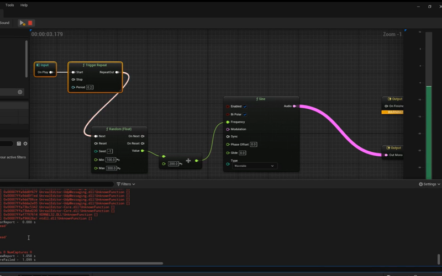The image size is (442, 276).
Task: Select the Trigger Repeat node title
Action: coord(95,65)
